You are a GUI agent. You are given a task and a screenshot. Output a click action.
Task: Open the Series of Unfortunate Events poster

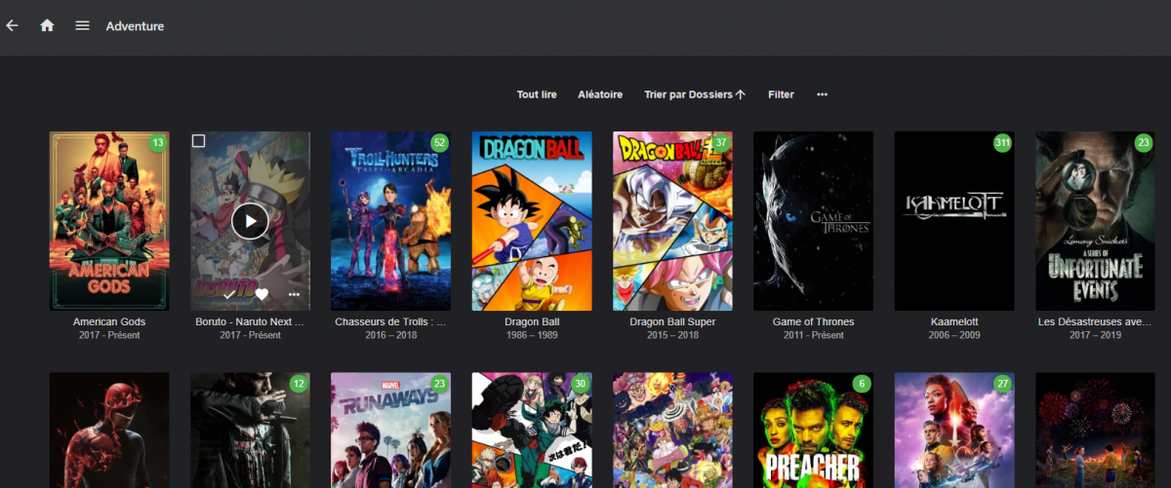pyautogui.click(x=1095, y=221)
